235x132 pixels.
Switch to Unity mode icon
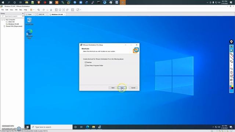pos(68,10)
